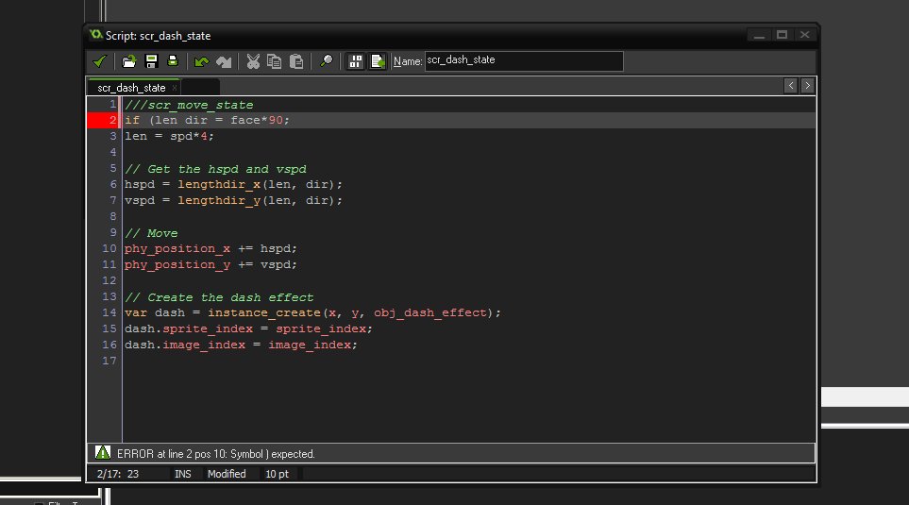Click the '// Get the hspd and vspd' comment

point(215,169)
